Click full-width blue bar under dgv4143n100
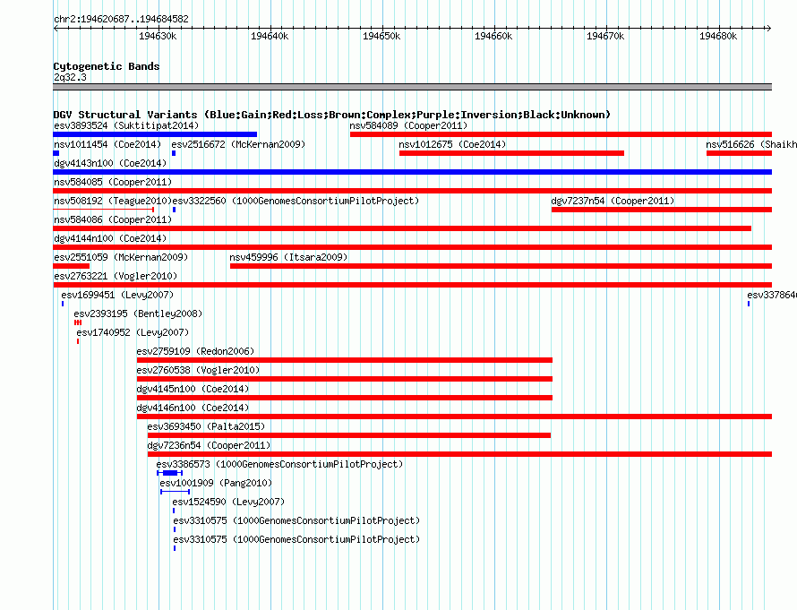 click(x=412, y=172)
